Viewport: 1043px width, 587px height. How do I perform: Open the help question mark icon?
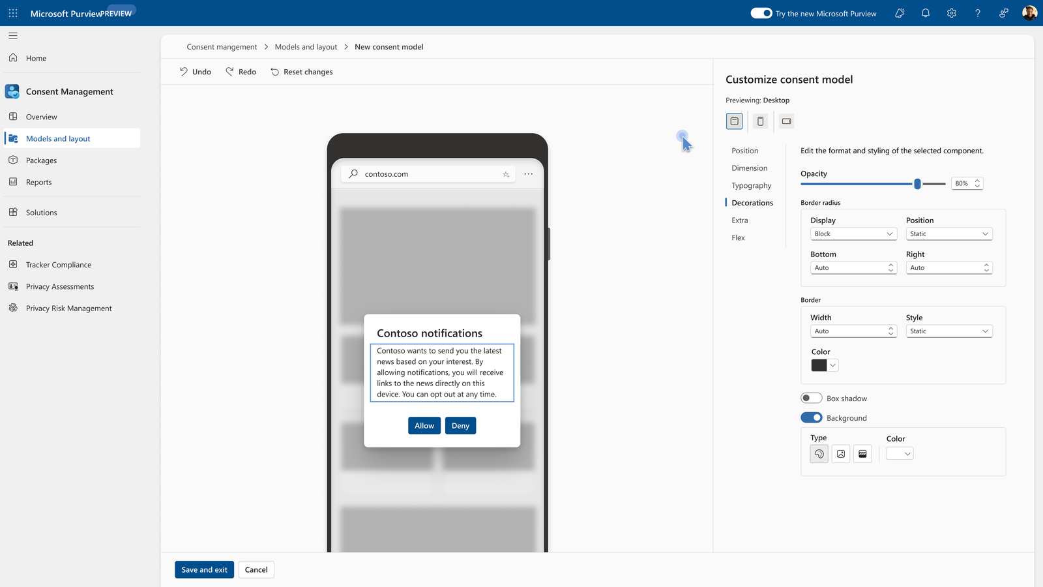pyautogui.click(x=978, y=13)
